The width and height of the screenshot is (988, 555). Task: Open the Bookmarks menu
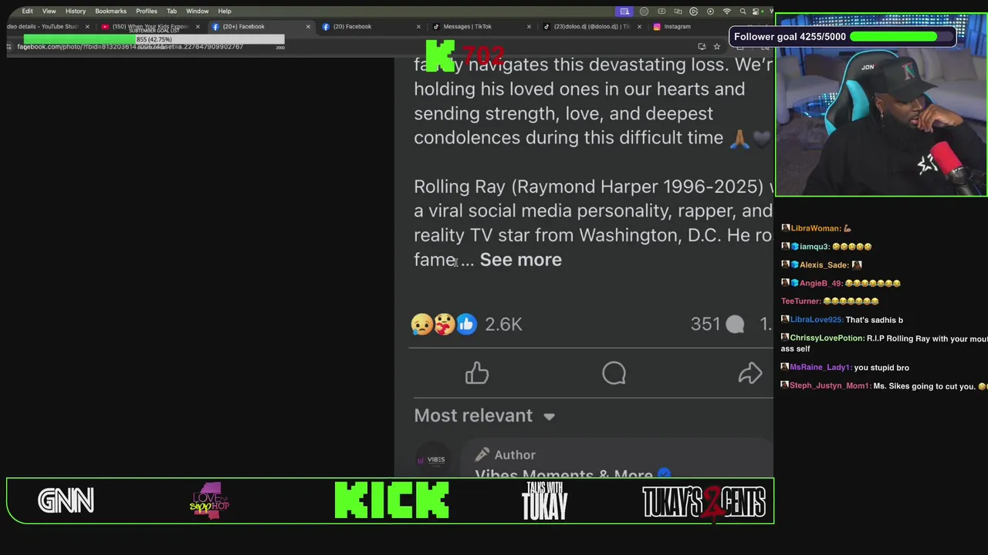(110, 11)
